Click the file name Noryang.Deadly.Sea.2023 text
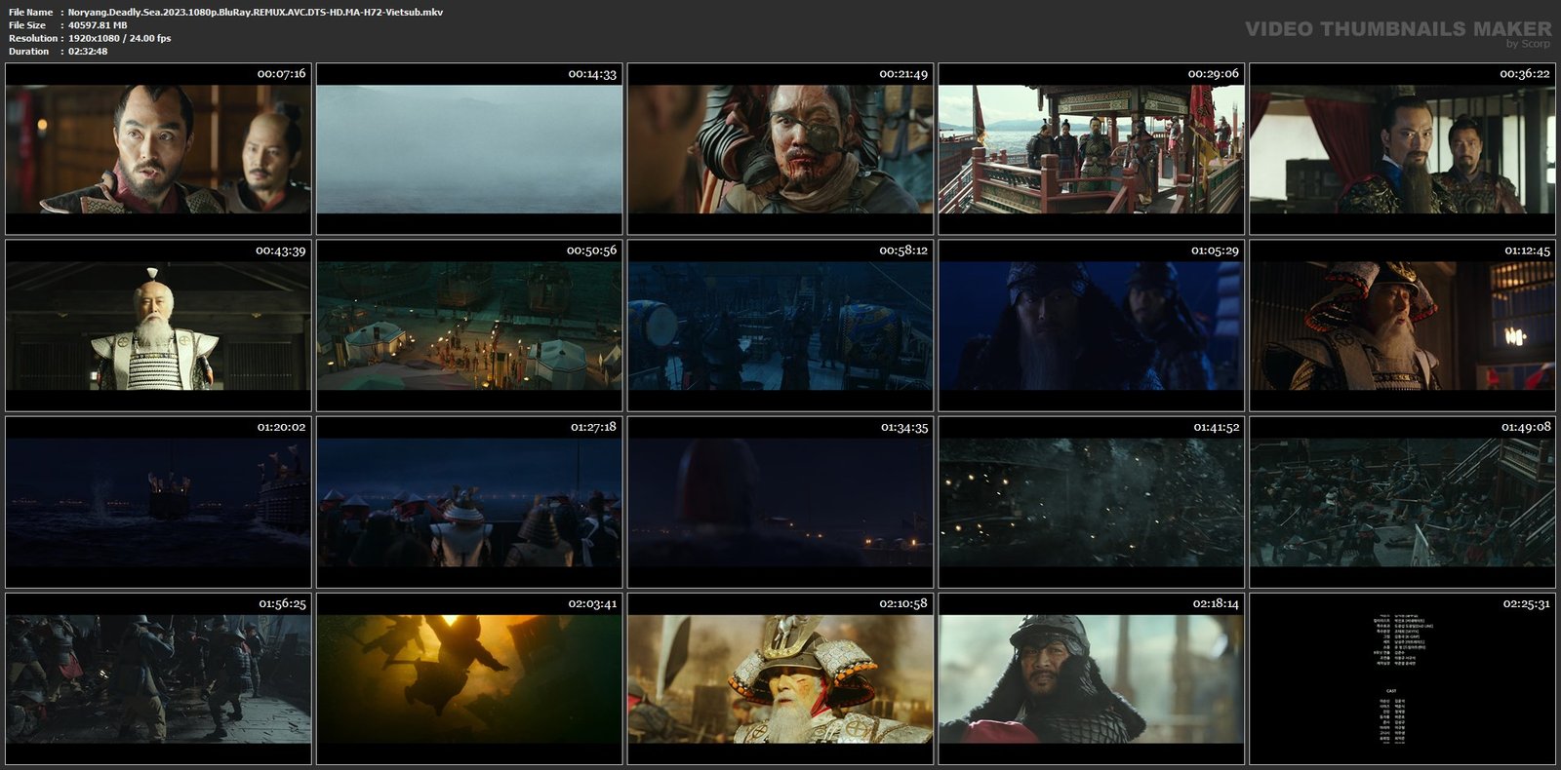1561x770 pixels. [256, 12]
